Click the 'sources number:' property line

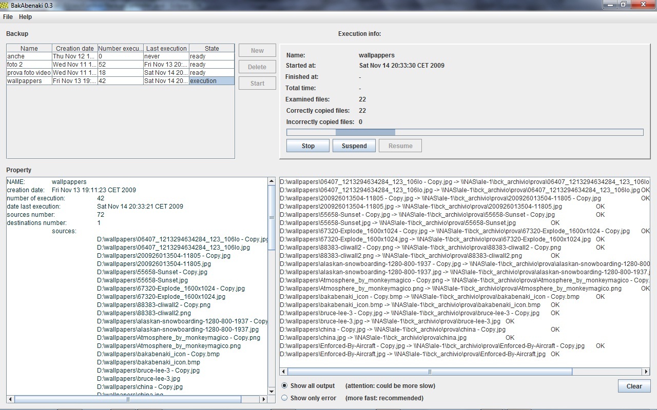(x=55, y=215)
